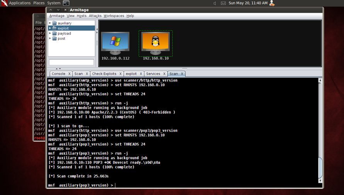Open the terminal launcher in top panel

point(66,3)
